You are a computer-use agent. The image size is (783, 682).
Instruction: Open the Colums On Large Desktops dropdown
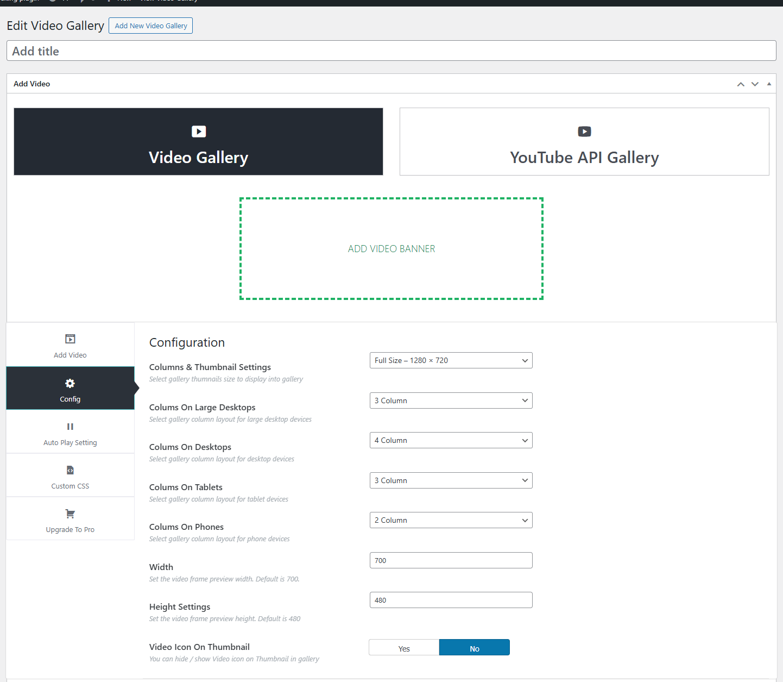click(x=451, y=401)
